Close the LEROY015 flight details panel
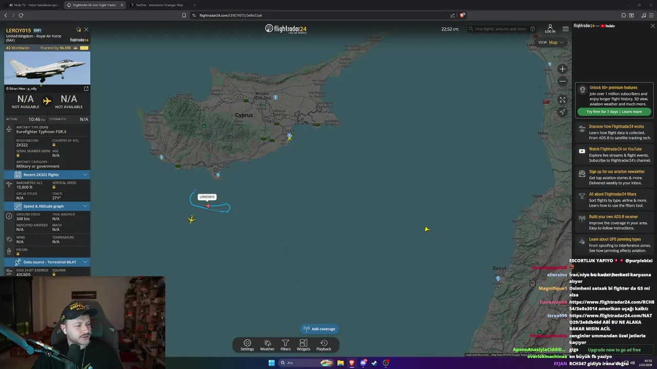This screenshot has width=657, height=369. [86, 30]
